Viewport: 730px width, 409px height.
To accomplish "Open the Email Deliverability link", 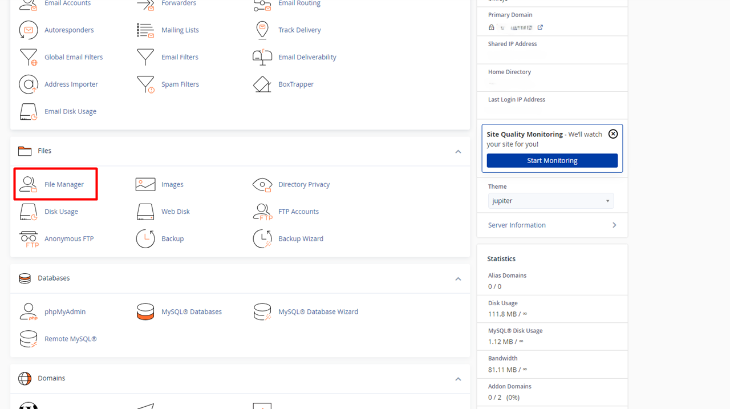I will [307, 57].
